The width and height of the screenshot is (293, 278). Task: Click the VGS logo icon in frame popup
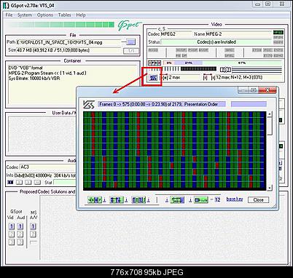click(89, 105)
